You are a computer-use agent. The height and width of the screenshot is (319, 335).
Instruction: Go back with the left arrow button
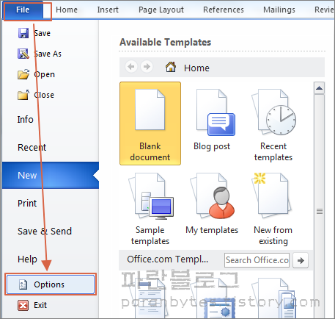point(131,67)
